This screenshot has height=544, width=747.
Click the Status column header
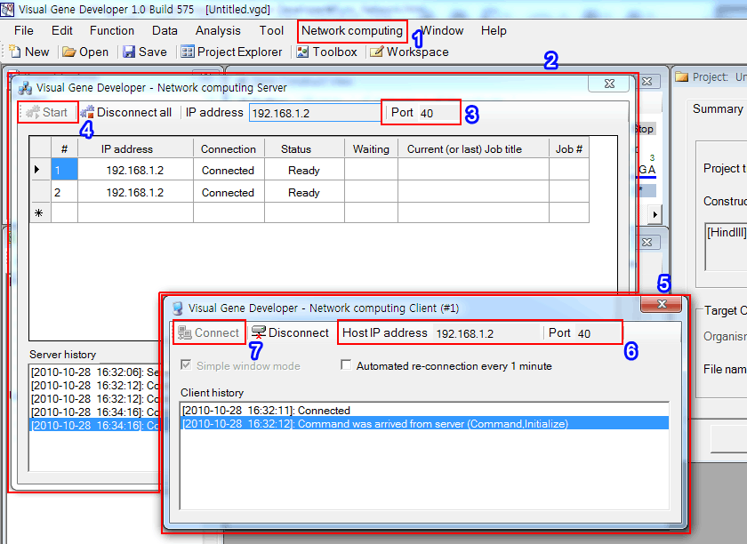tap(304, 148)
